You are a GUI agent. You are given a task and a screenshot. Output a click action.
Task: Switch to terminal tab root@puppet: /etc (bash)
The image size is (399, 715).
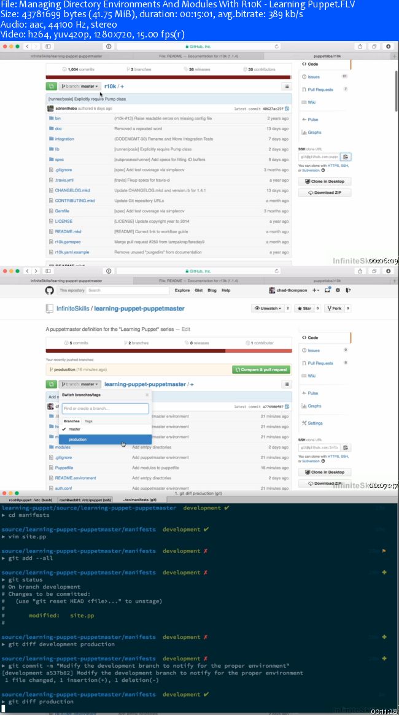tap(32, 500)
